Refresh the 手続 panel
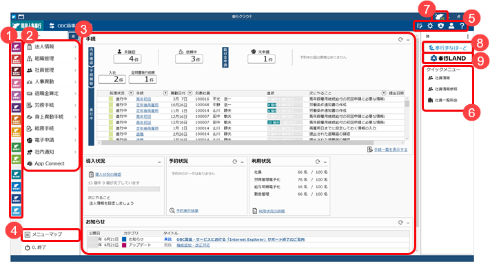The image size is (490, 262). (400, 40)
